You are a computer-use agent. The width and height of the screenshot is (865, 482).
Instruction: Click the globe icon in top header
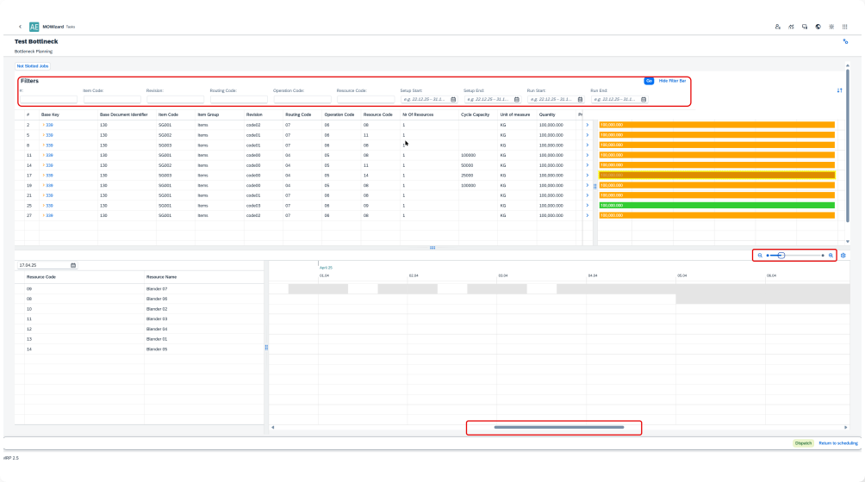coord(817,27)
